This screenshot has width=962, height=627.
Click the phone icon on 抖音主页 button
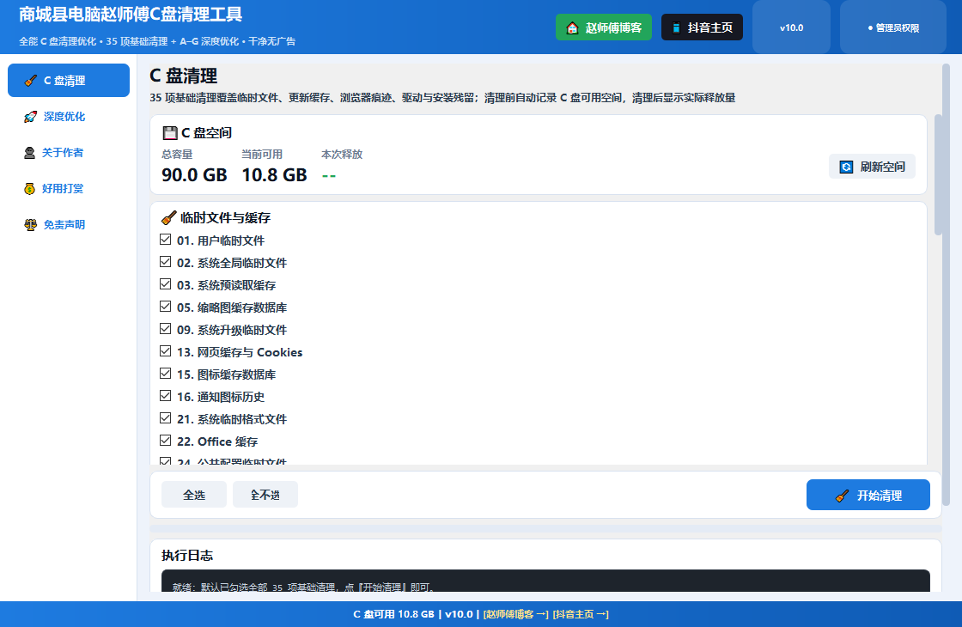676,27
